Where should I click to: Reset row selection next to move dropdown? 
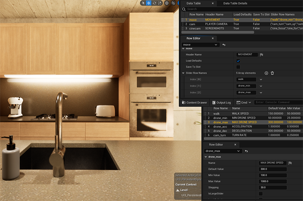click(x=224, y=45)
